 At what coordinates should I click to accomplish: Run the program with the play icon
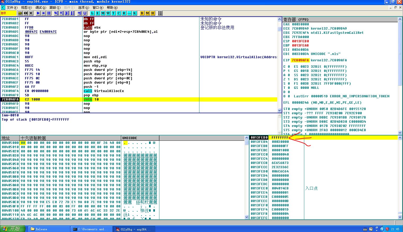tap(38, 13)
